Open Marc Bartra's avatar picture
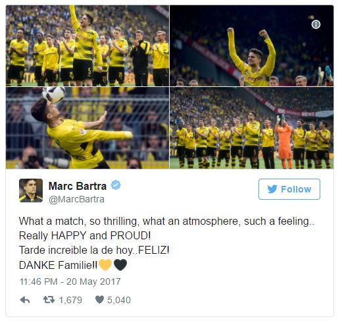 [x=31, y=191]
